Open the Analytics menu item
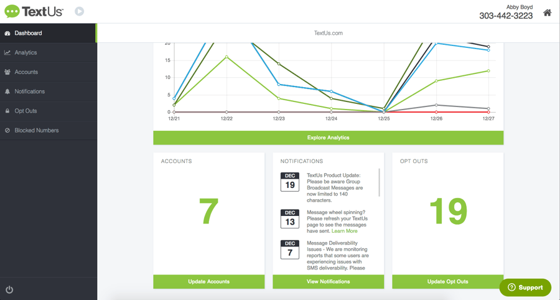 48,52
